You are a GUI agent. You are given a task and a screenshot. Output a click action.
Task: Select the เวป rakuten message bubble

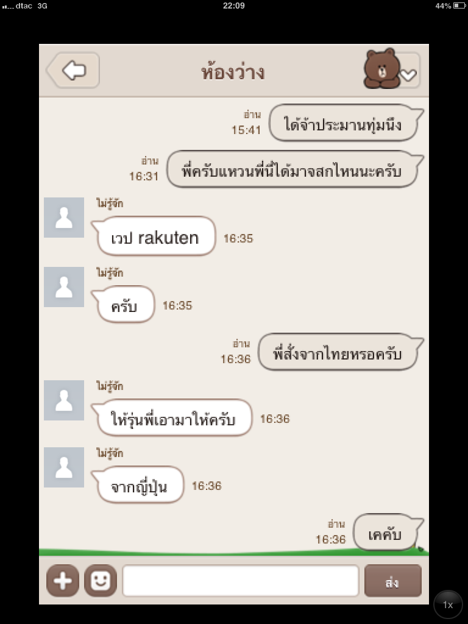tap(154, 236)
